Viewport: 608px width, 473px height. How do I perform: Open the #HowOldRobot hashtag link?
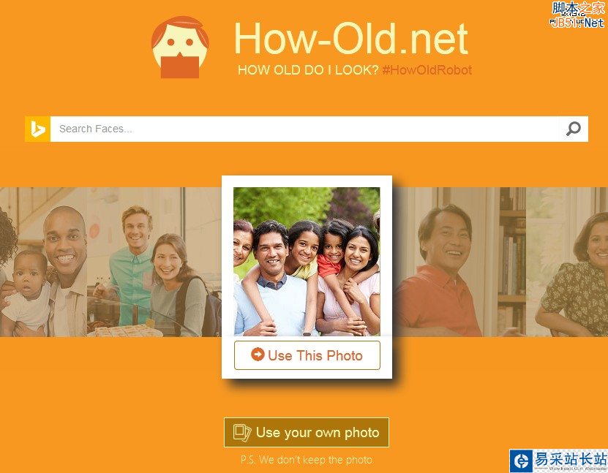point(427,70)
